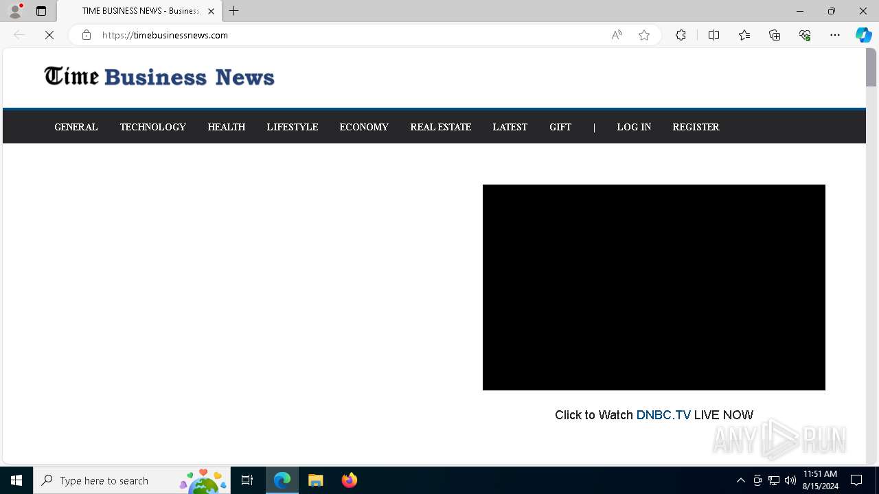Open the Windows Start menu
Viewport: 879px width, 494px height.
[16, 480]
